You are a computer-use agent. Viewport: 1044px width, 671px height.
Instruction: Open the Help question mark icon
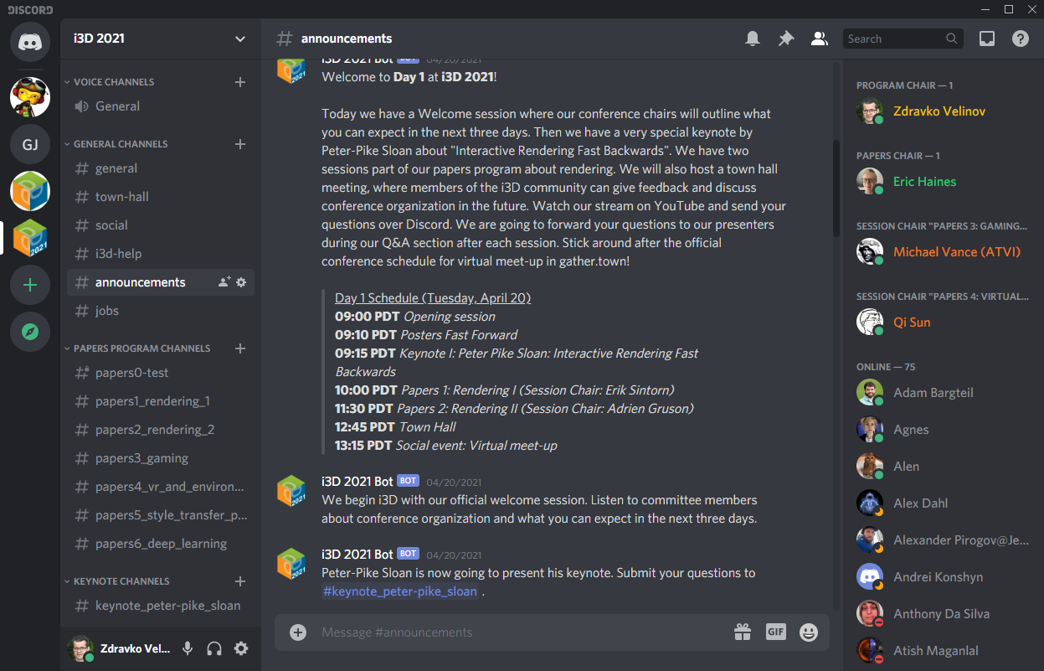[x=1020, y=38]
